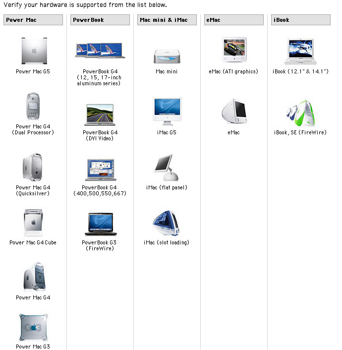Click the eMac ATI graphics image

[234, 50]
